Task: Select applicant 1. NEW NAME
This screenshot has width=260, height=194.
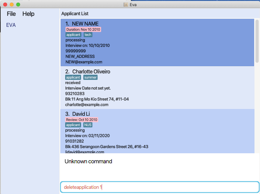Action: point(157,42)
